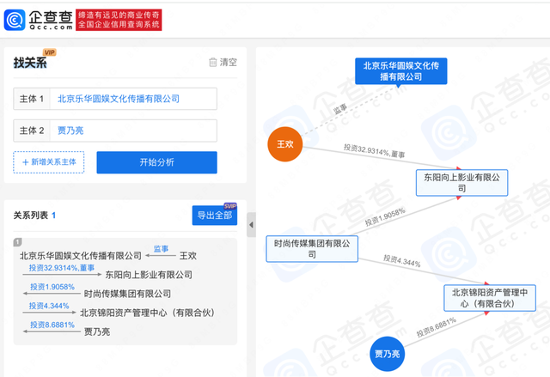
Task: Click 时尚传媒集团有限公司 graph node
Action: pyautogui.click(x=312, y=249)
